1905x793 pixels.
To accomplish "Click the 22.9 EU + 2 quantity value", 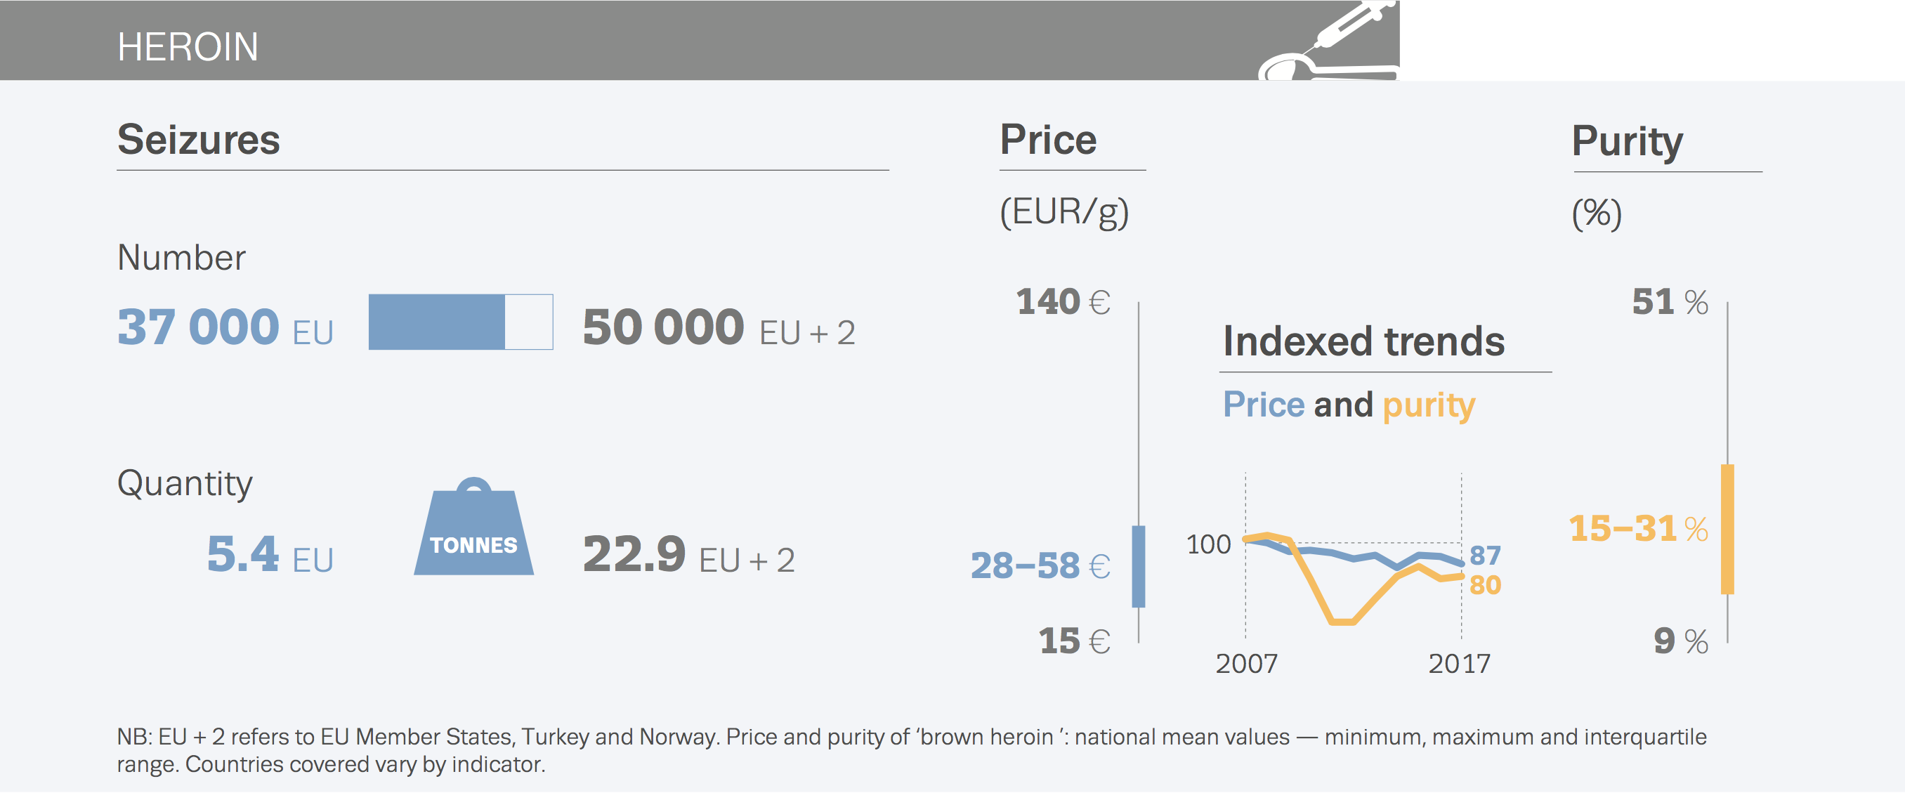I will [x=688, y=555].
